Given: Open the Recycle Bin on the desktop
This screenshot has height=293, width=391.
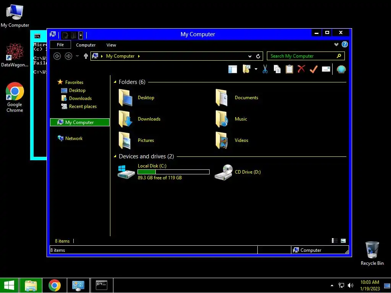Looking at the screenshot, I should coord(372,253).
